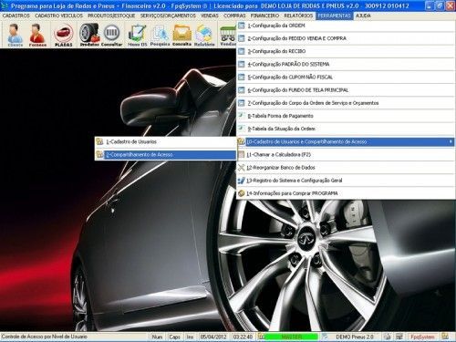Click the PLACAS red car icon
The width and height of the screenshot is (456, 342).
pos(64,35)
